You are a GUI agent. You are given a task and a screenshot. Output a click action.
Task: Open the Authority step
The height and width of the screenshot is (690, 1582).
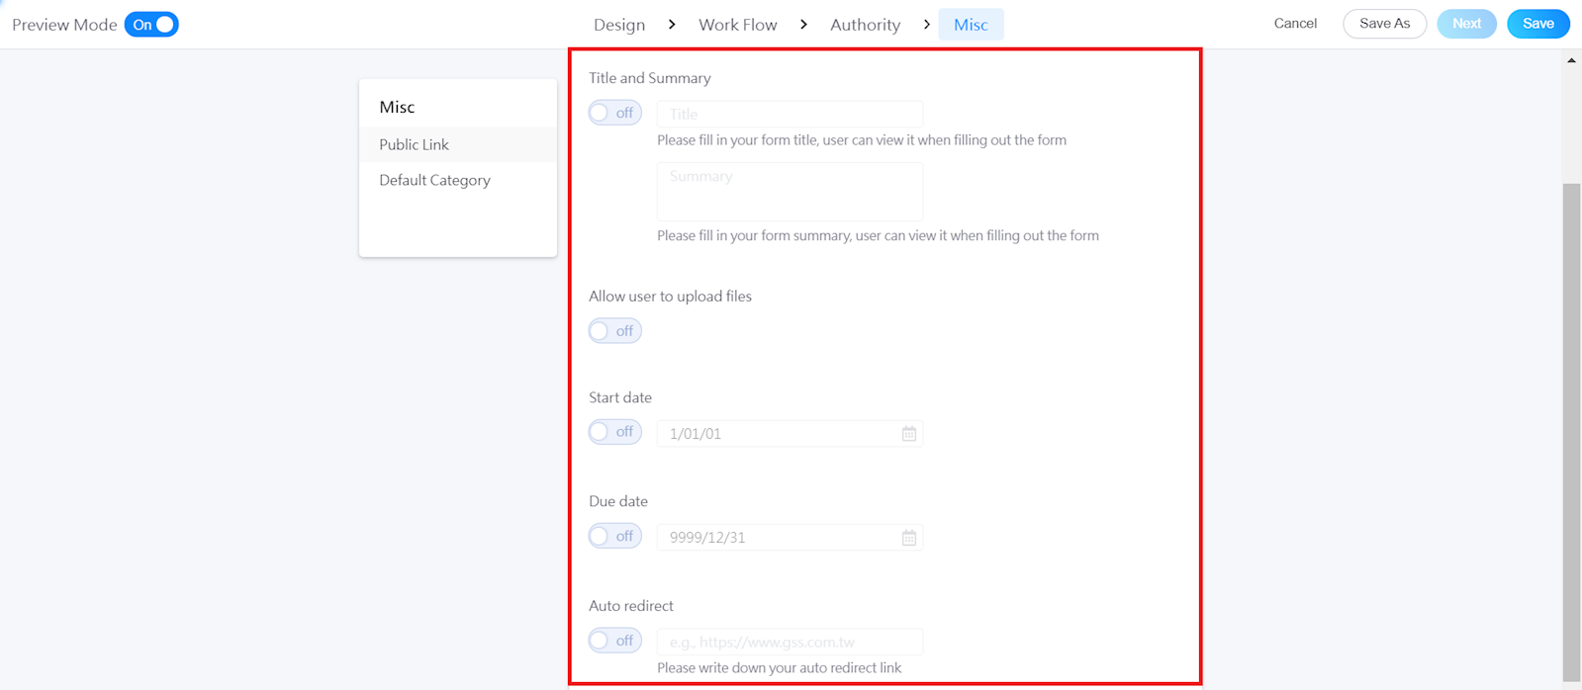click(x=865, y=25)
